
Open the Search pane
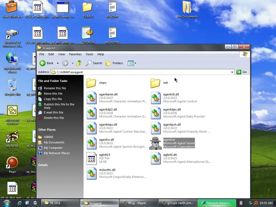pyautogui.click(x=94, y=63)
